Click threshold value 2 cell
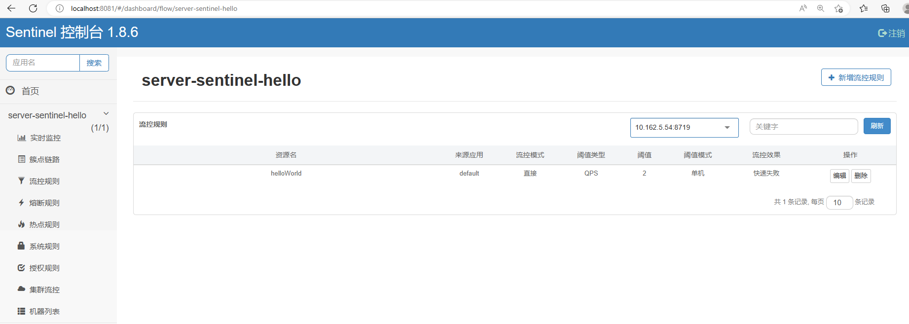The image size is (909, 324). (644, 173)
